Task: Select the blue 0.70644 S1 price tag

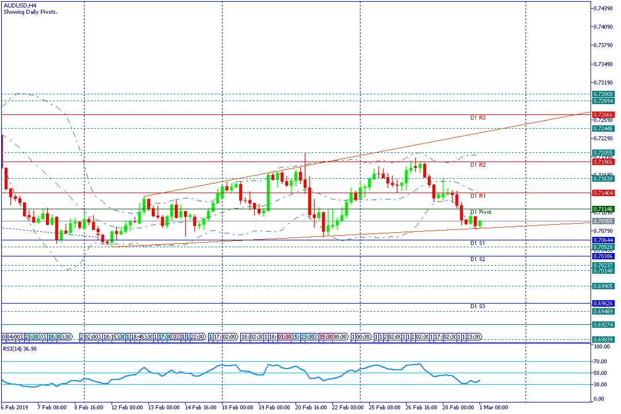Action: coord(603,240)
